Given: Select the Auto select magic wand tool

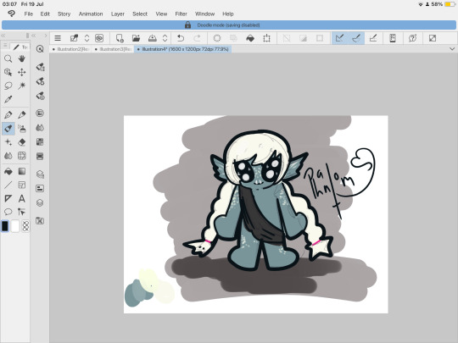Looking at the screenshot, I should pyautogui.click(x=21, y=86).
